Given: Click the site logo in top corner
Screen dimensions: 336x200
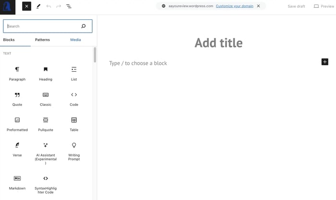Looking at the screenshot, I should pos(8,7).
